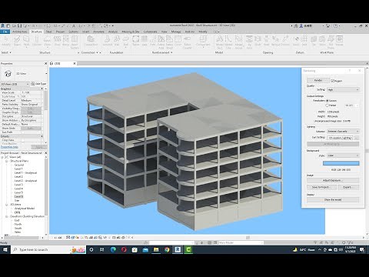
Task: Collapse the Structural Plans tree node
Action: click(x=7, y=161)
